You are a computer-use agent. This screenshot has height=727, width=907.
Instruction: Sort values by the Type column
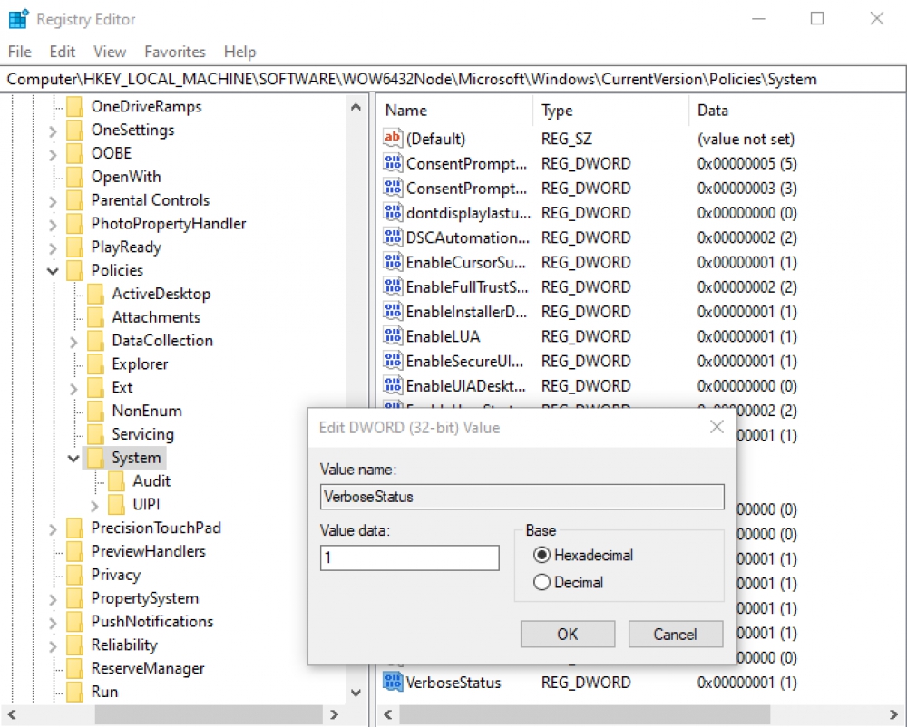(610, 111)
